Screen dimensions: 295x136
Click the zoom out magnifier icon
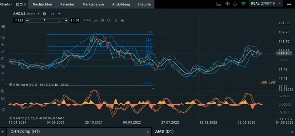click(x=109, y=20)
